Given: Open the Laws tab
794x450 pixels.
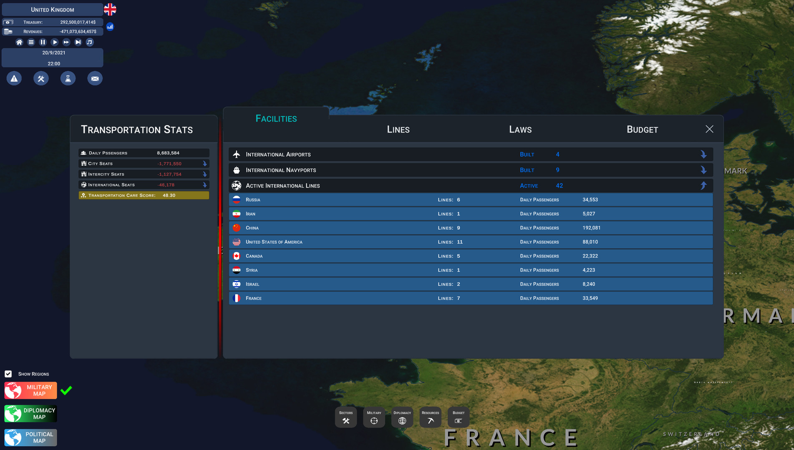Looking at the screenshot, I should [x=520, y=130].
